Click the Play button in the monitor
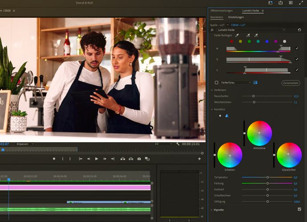The height and width of the screenshot is (222, 307). 97,159
